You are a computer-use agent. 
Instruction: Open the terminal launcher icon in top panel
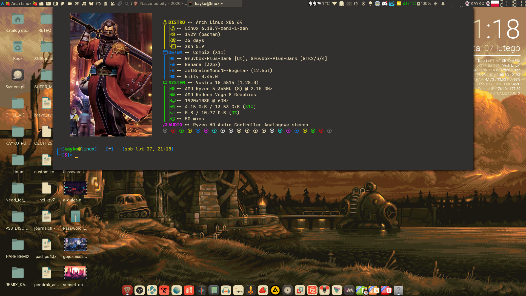pyautogui.click(x=48, y=4)
